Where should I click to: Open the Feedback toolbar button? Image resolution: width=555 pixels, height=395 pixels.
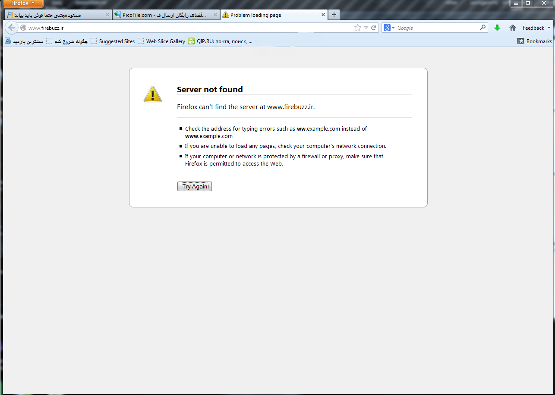coord(533,28)
